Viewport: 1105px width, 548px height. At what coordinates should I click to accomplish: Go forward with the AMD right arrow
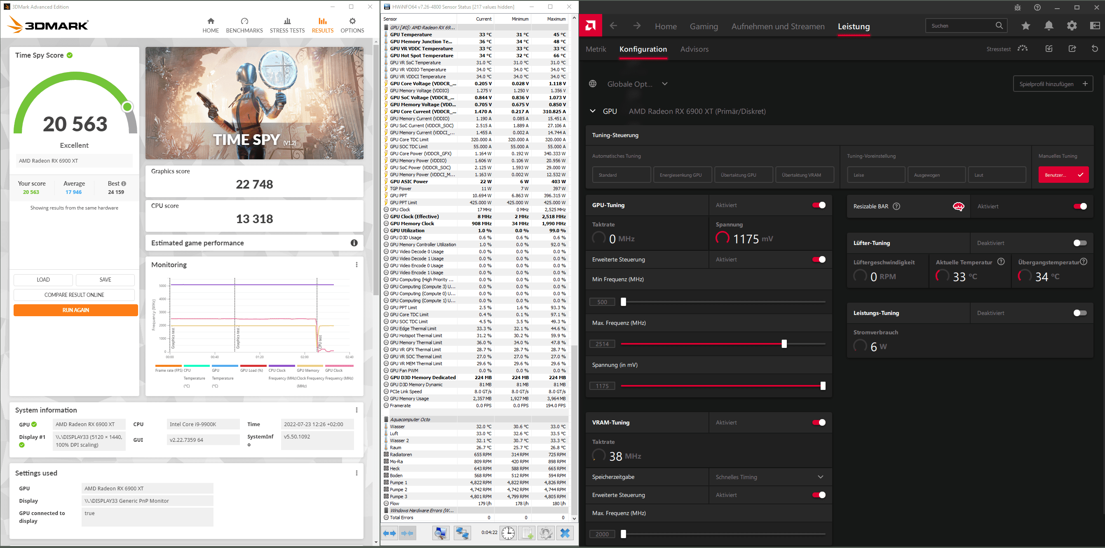637,26
